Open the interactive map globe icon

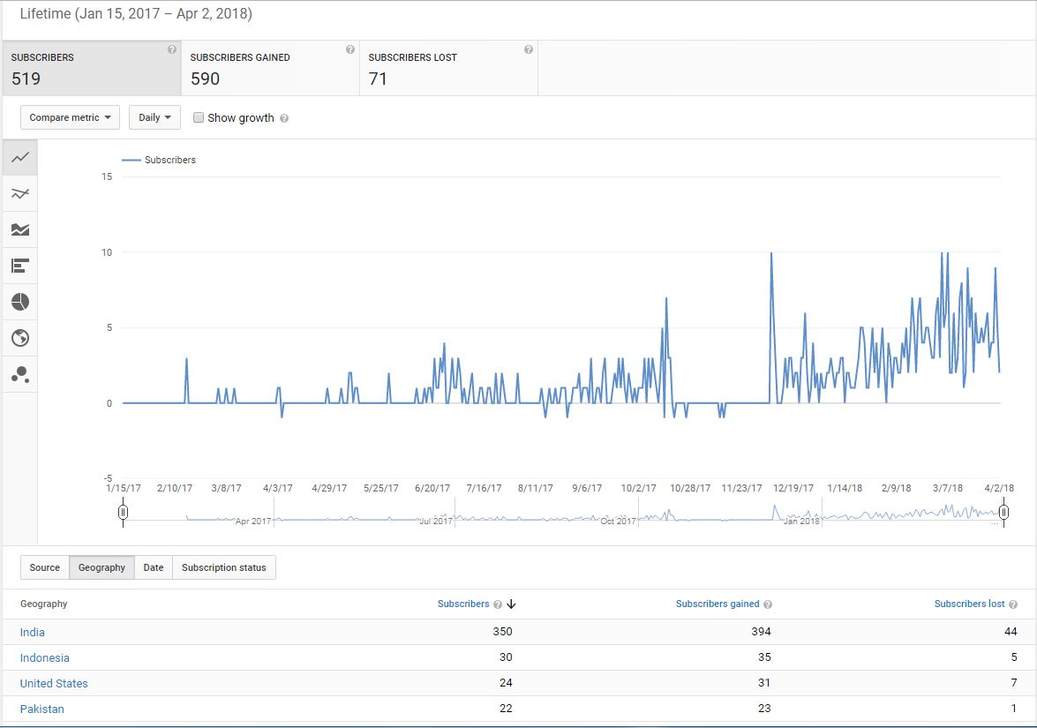[19, 338]
